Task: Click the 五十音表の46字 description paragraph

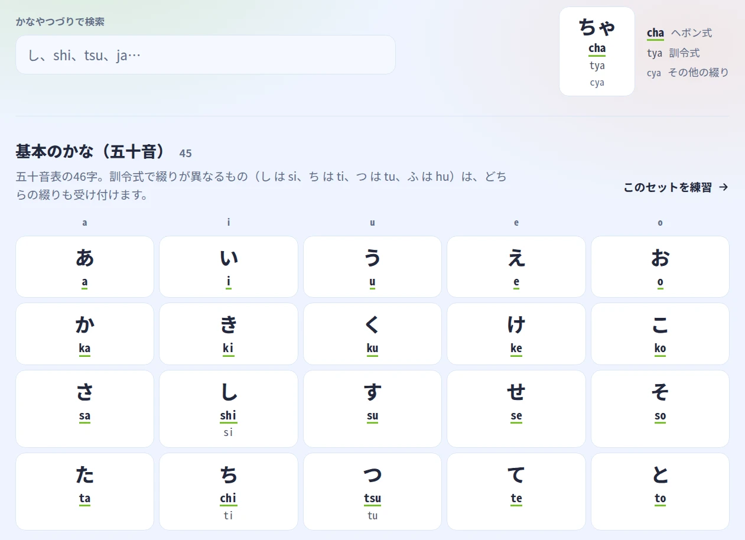Action: point(261,186)
